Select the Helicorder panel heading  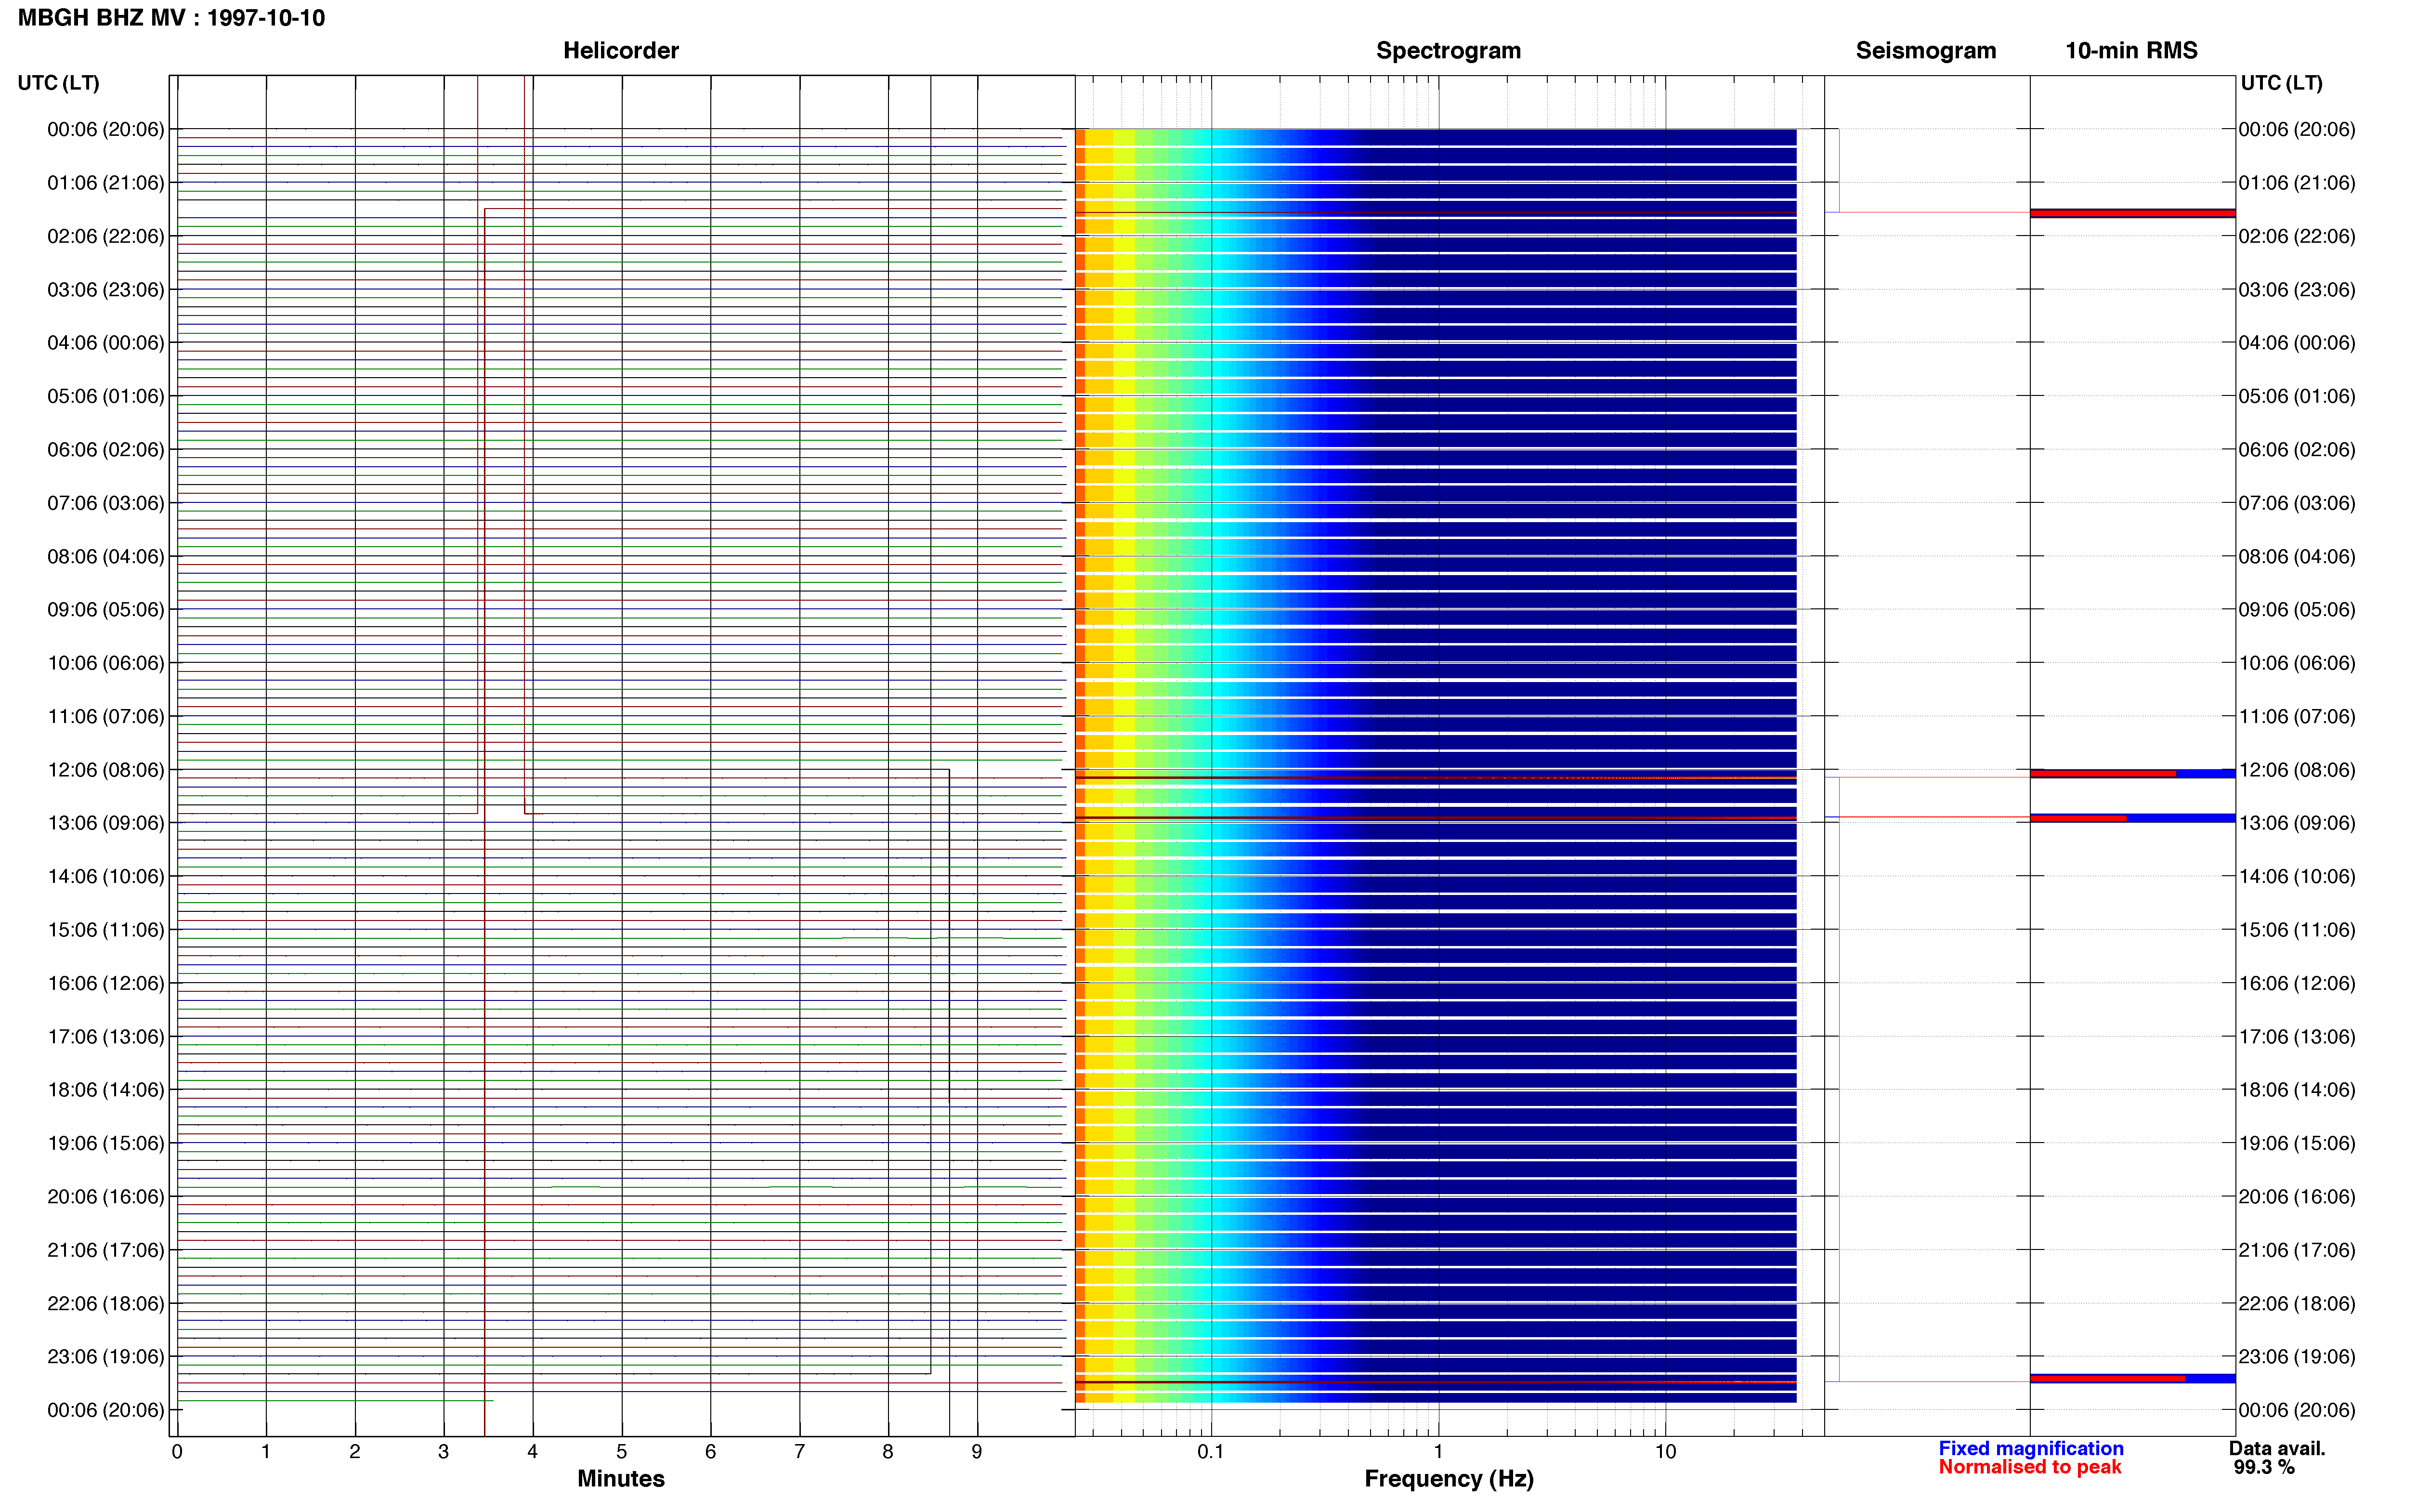tap(621, 50)
